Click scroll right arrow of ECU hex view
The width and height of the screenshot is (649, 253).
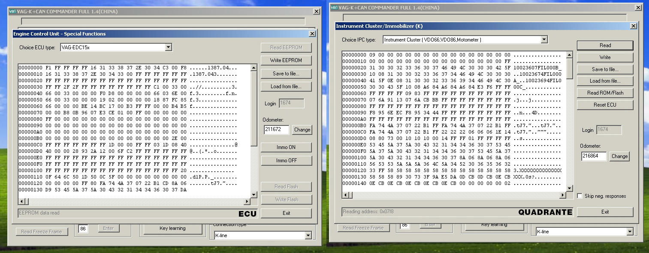point(247,202)
